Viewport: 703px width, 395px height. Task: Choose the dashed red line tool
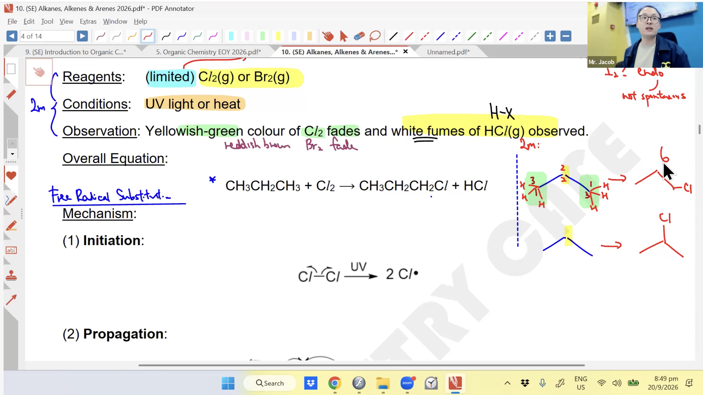coord(424,36)
